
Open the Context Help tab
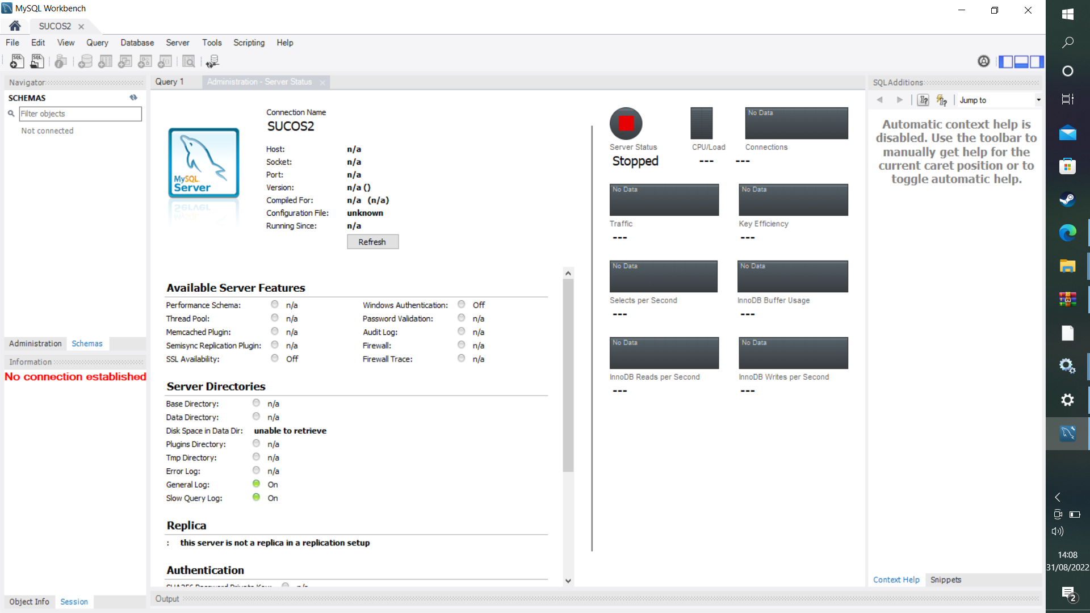[x=896, y=580]
